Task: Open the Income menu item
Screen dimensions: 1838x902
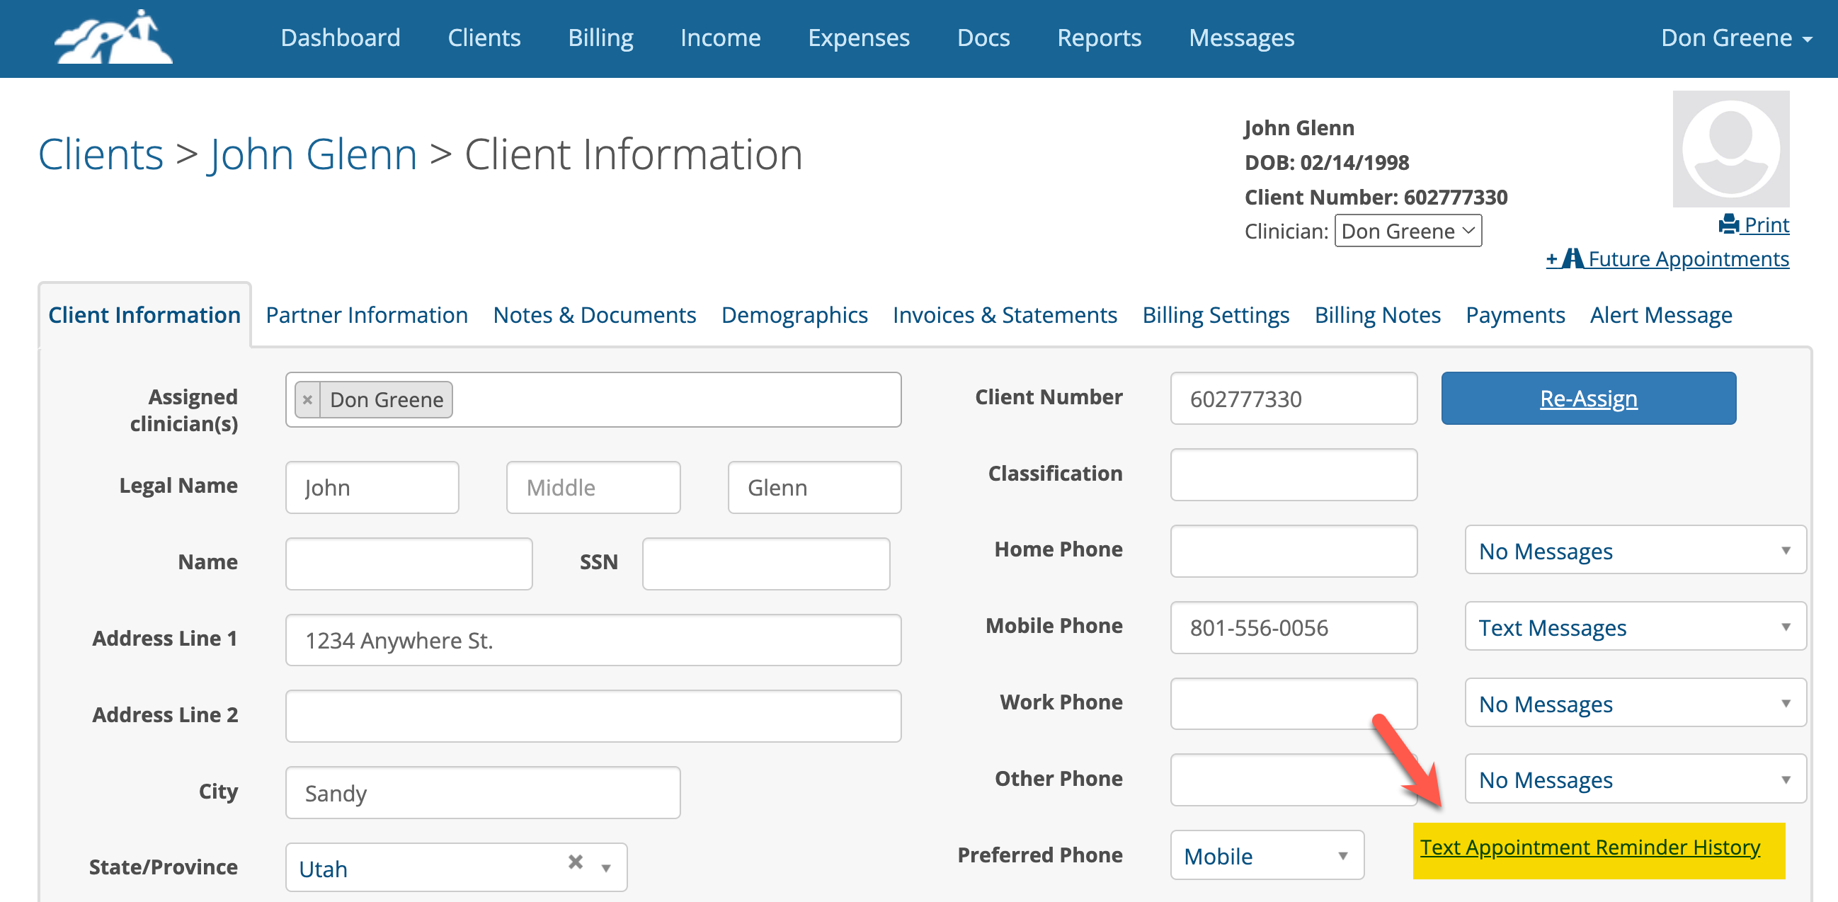Action: click(x=720, y=38)
